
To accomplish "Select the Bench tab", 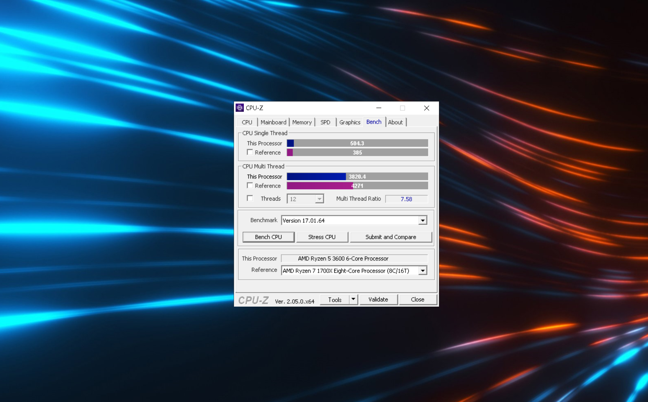I will click(x=374, y=122).
